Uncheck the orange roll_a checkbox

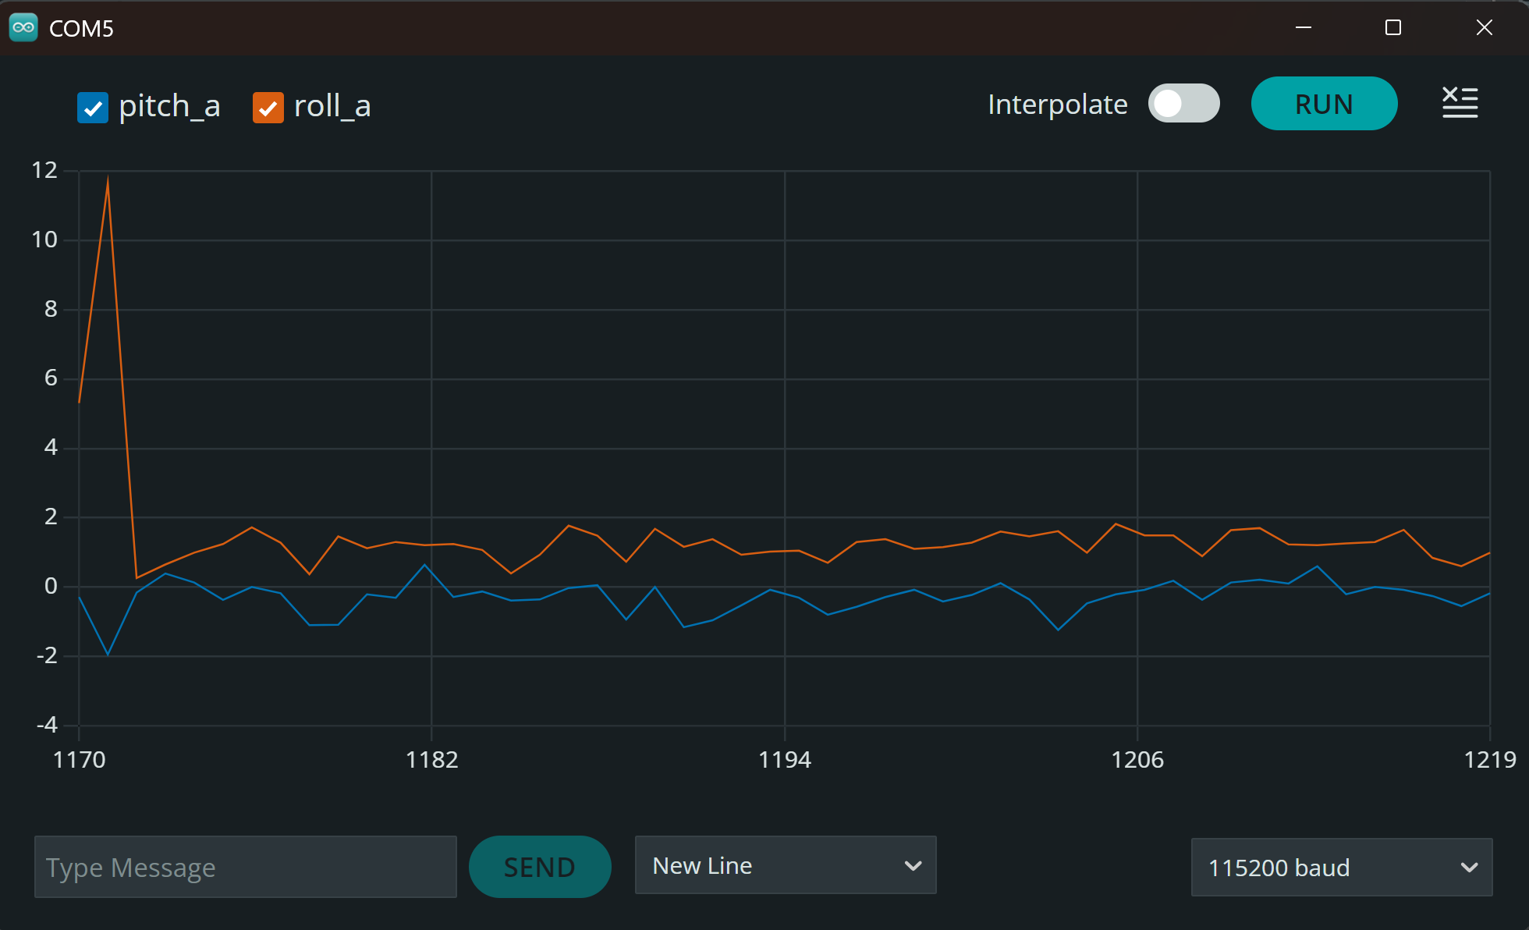pos(268,108)
